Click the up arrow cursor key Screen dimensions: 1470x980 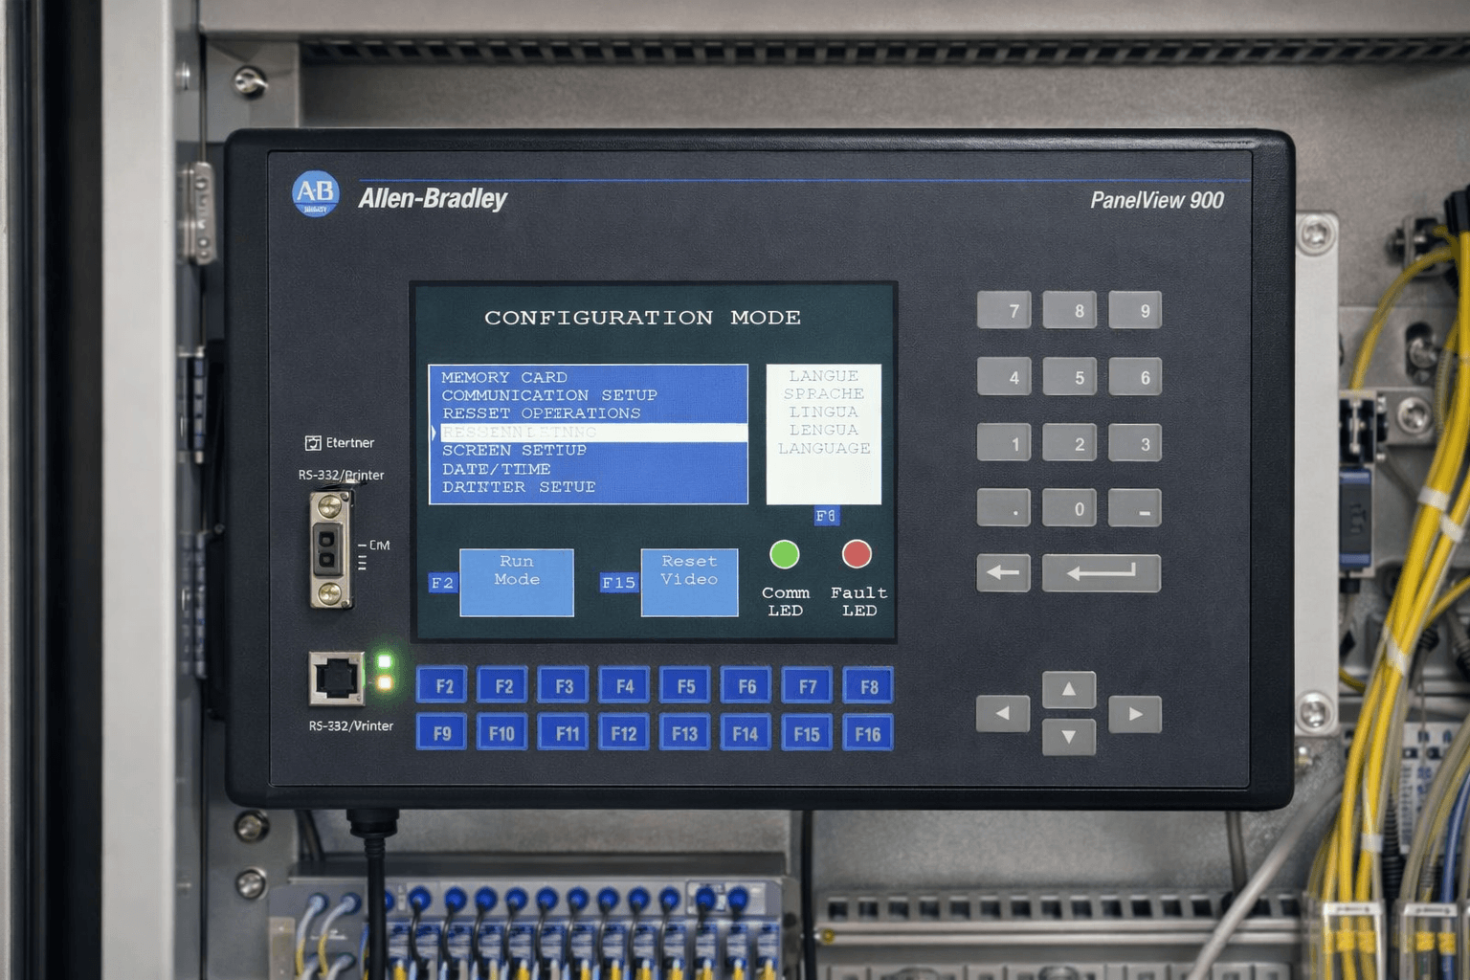pos(1069,689)
